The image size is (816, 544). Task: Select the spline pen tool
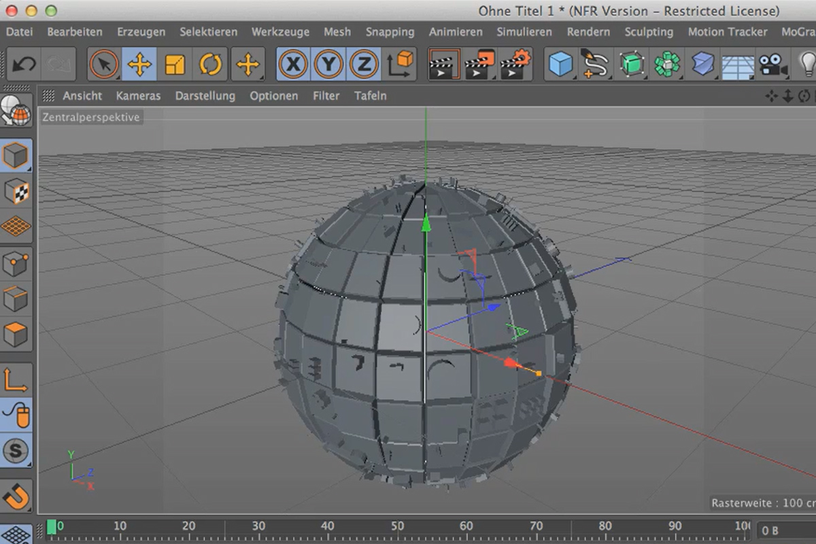pos(596,65)
